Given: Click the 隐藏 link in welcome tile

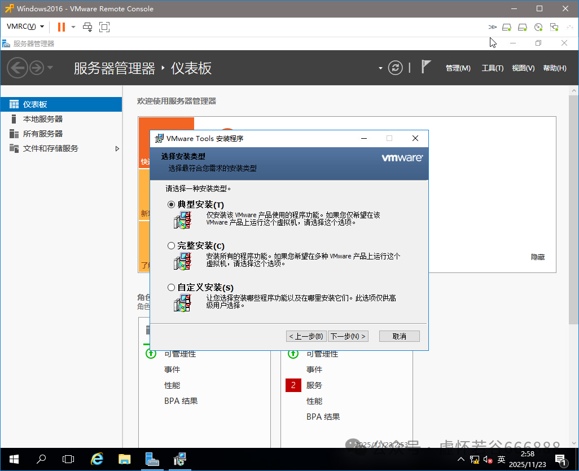Looking at the screenshot, I should [x=538, y=257].
